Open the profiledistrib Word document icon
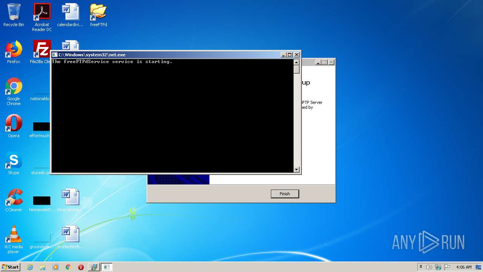Screen dimensions: 483x272 [x=70, y=237]
